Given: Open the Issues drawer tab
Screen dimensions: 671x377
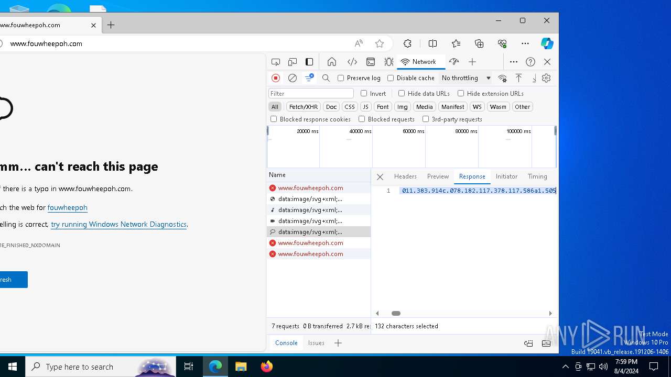Looking at the screenshot, I should click(316, 343).
